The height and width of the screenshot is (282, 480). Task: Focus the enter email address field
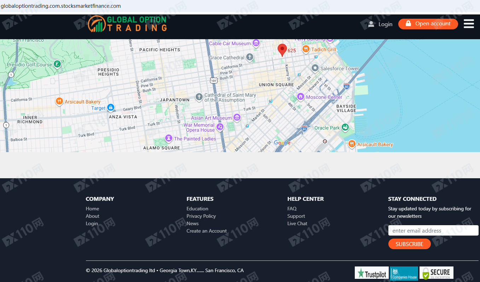[x=433, y=230]
